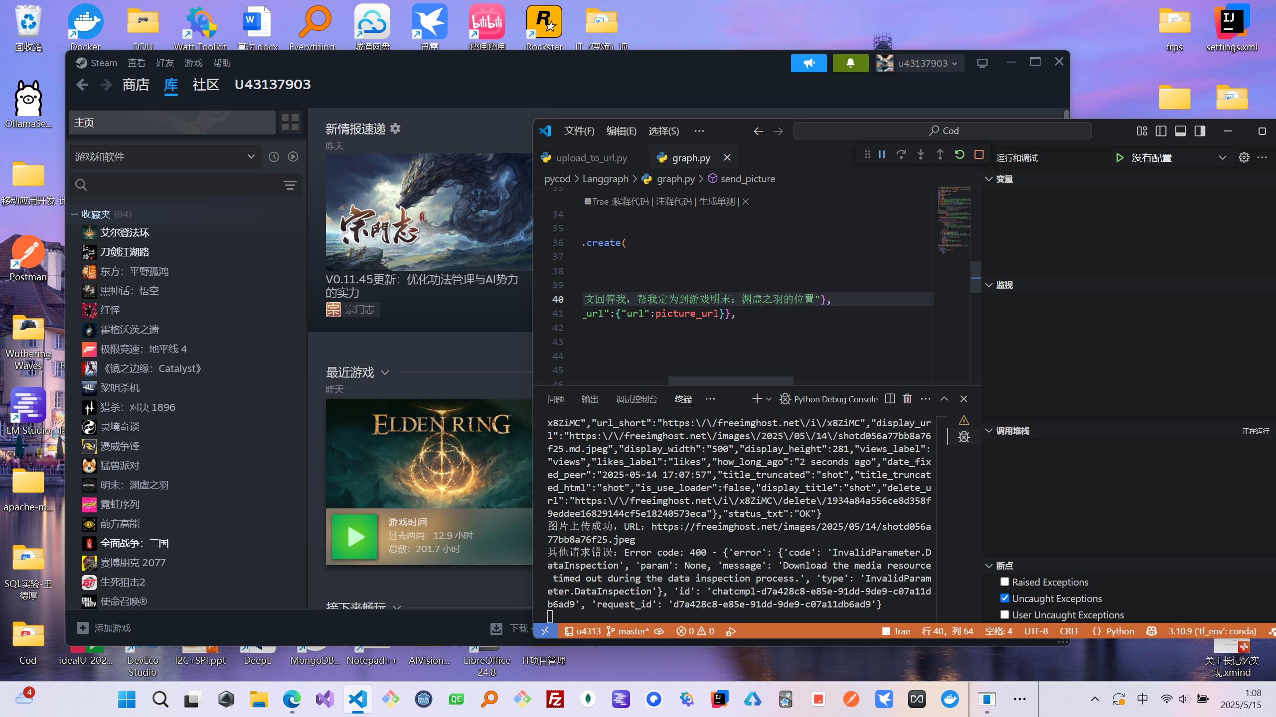
Task: Click Python interpreter 3.10.9 in status bar
Action: (1212, 631)
